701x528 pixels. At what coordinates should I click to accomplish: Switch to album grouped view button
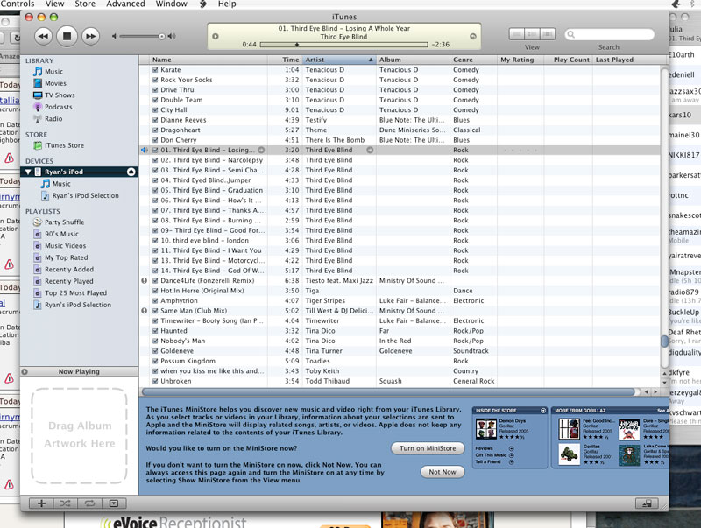[532, 34]
